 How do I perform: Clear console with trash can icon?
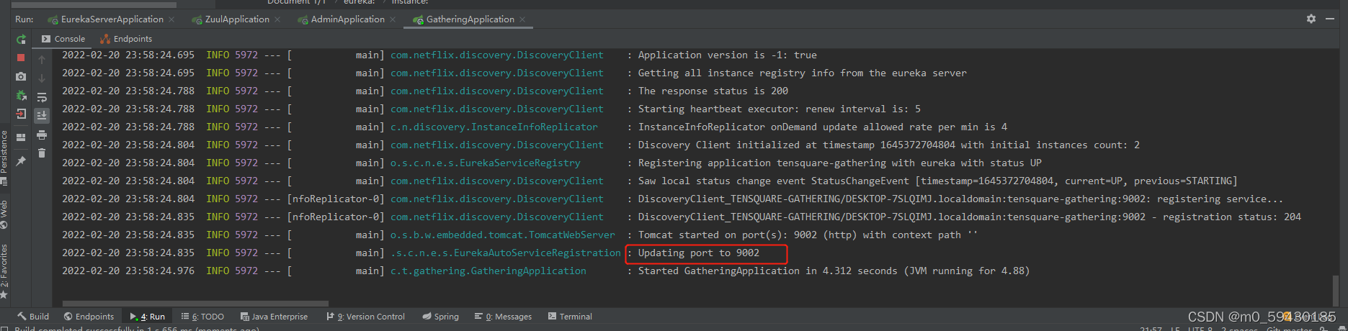42,153
